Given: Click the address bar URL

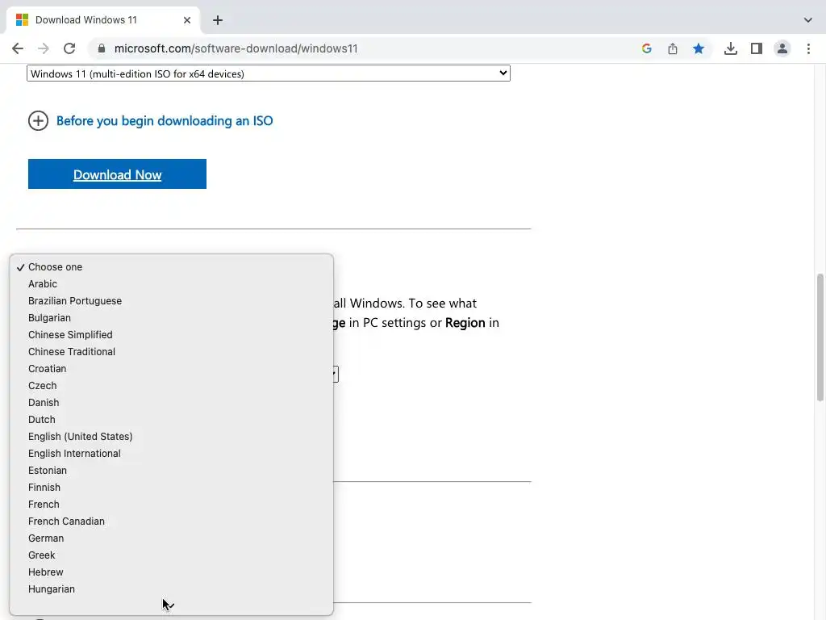Looking at the screenshot, I should pyautogui.click(x=236, y=48).
